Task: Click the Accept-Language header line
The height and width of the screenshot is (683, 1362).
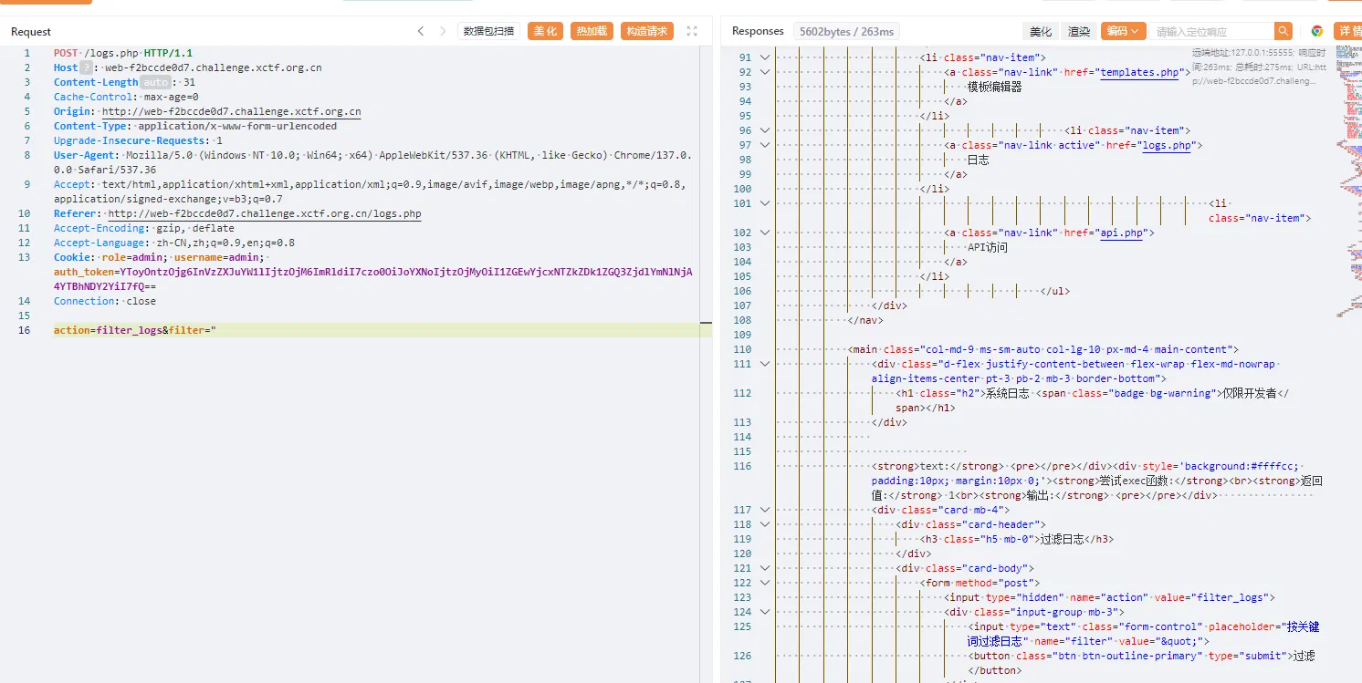Action: pos(174,243)
